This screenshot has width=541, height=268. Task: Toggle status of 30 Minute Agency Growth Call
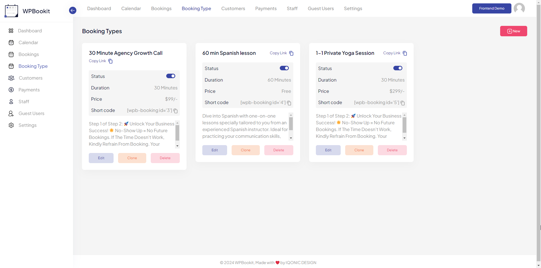[171, 76]
